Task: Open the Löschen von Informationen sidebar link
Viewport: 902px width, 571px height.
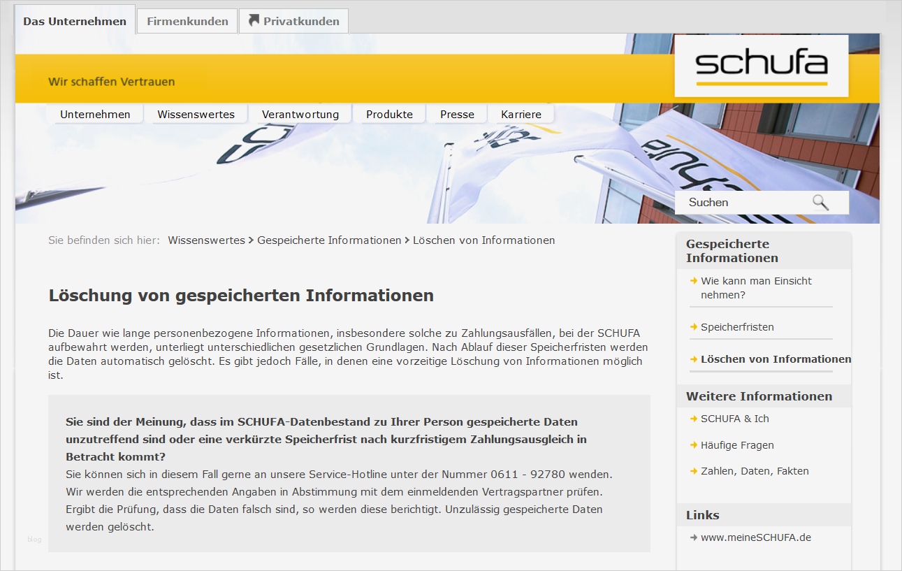Action: point(776,359)
